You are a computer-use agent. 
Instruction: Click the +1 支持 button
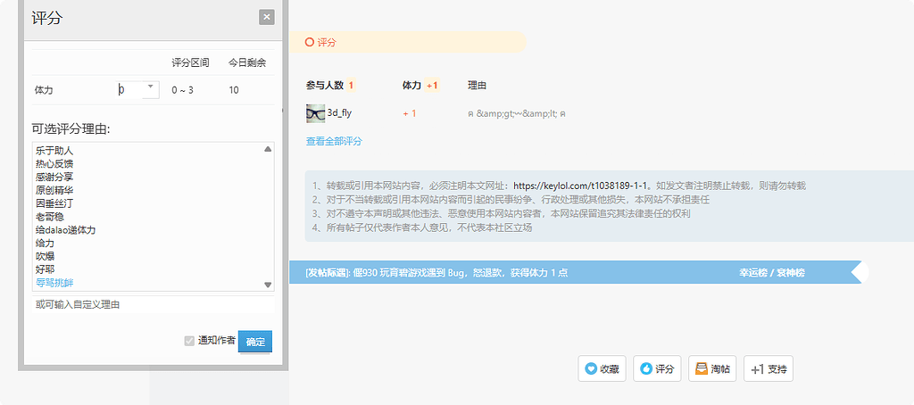769,368
